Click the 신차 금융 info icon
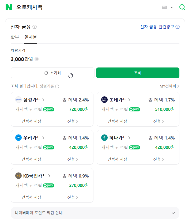Viewport: 196px width, 222px height. 35,27
